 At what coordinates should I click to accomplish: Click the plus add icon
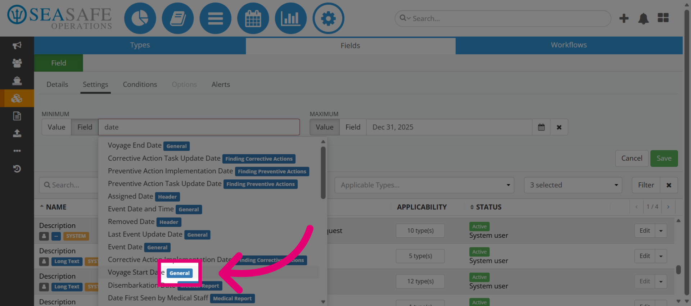624,18
